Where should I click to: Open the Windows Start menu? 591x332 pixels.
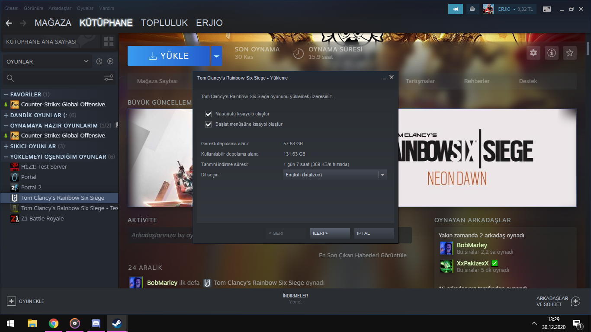(10, 323)
